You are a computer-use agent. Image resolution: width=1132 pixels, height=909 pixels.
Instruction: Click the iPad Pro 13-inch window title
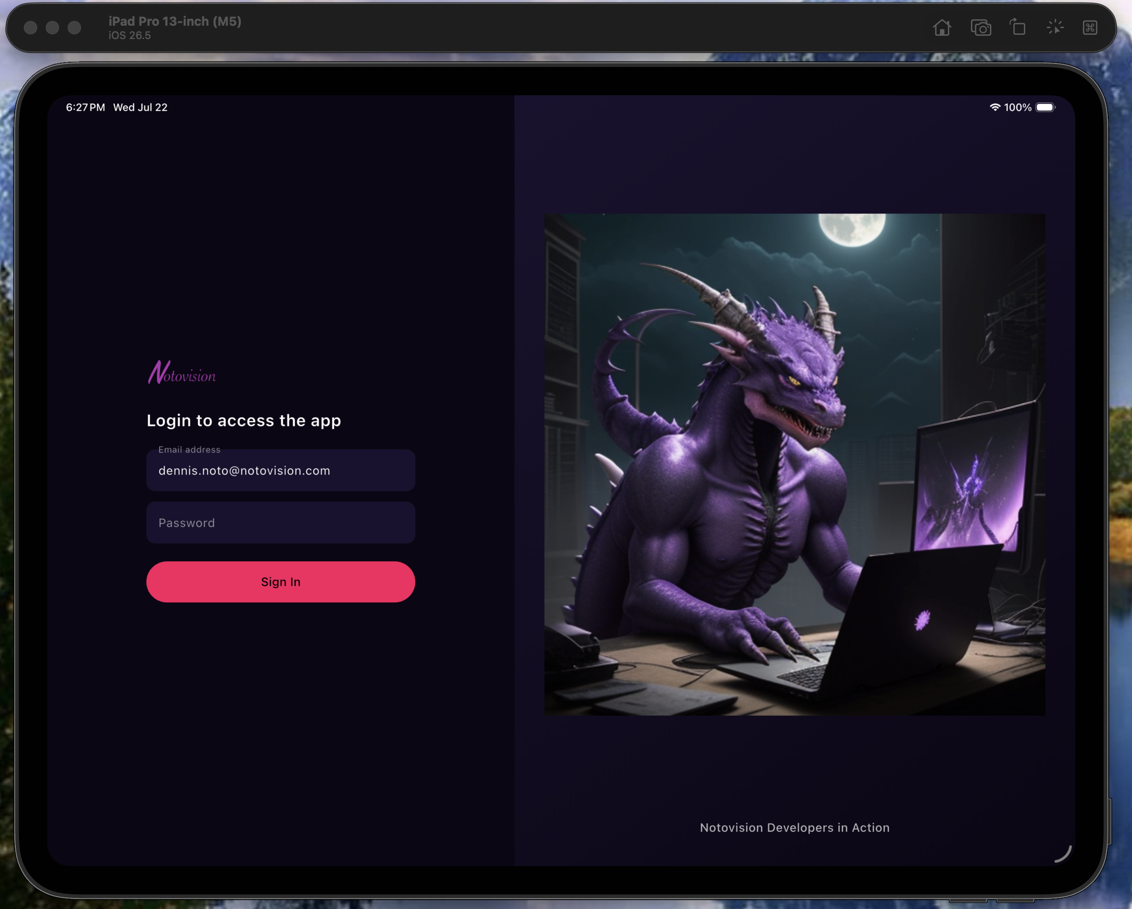pyautogui.click(x=175, y=21)
